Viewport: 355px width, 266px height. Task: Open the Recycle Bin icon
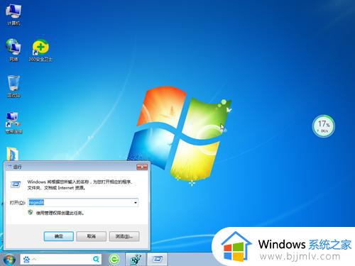point(13,86)
